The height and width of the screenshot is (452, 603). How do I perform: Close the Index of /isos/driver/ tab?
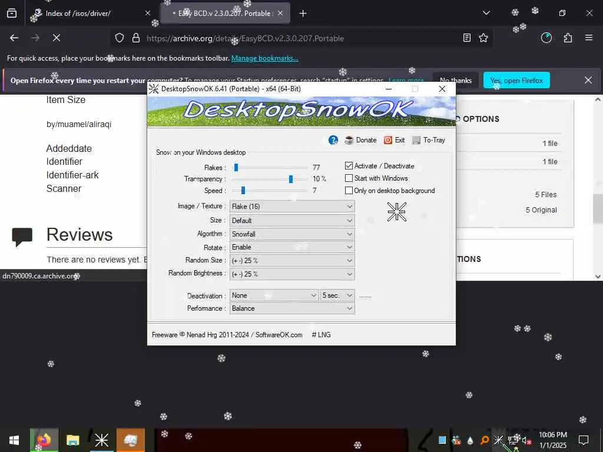tap(148, 13)
